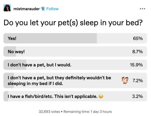
Task: Click the 3.2% result percentage
Action: click(138, 96)
